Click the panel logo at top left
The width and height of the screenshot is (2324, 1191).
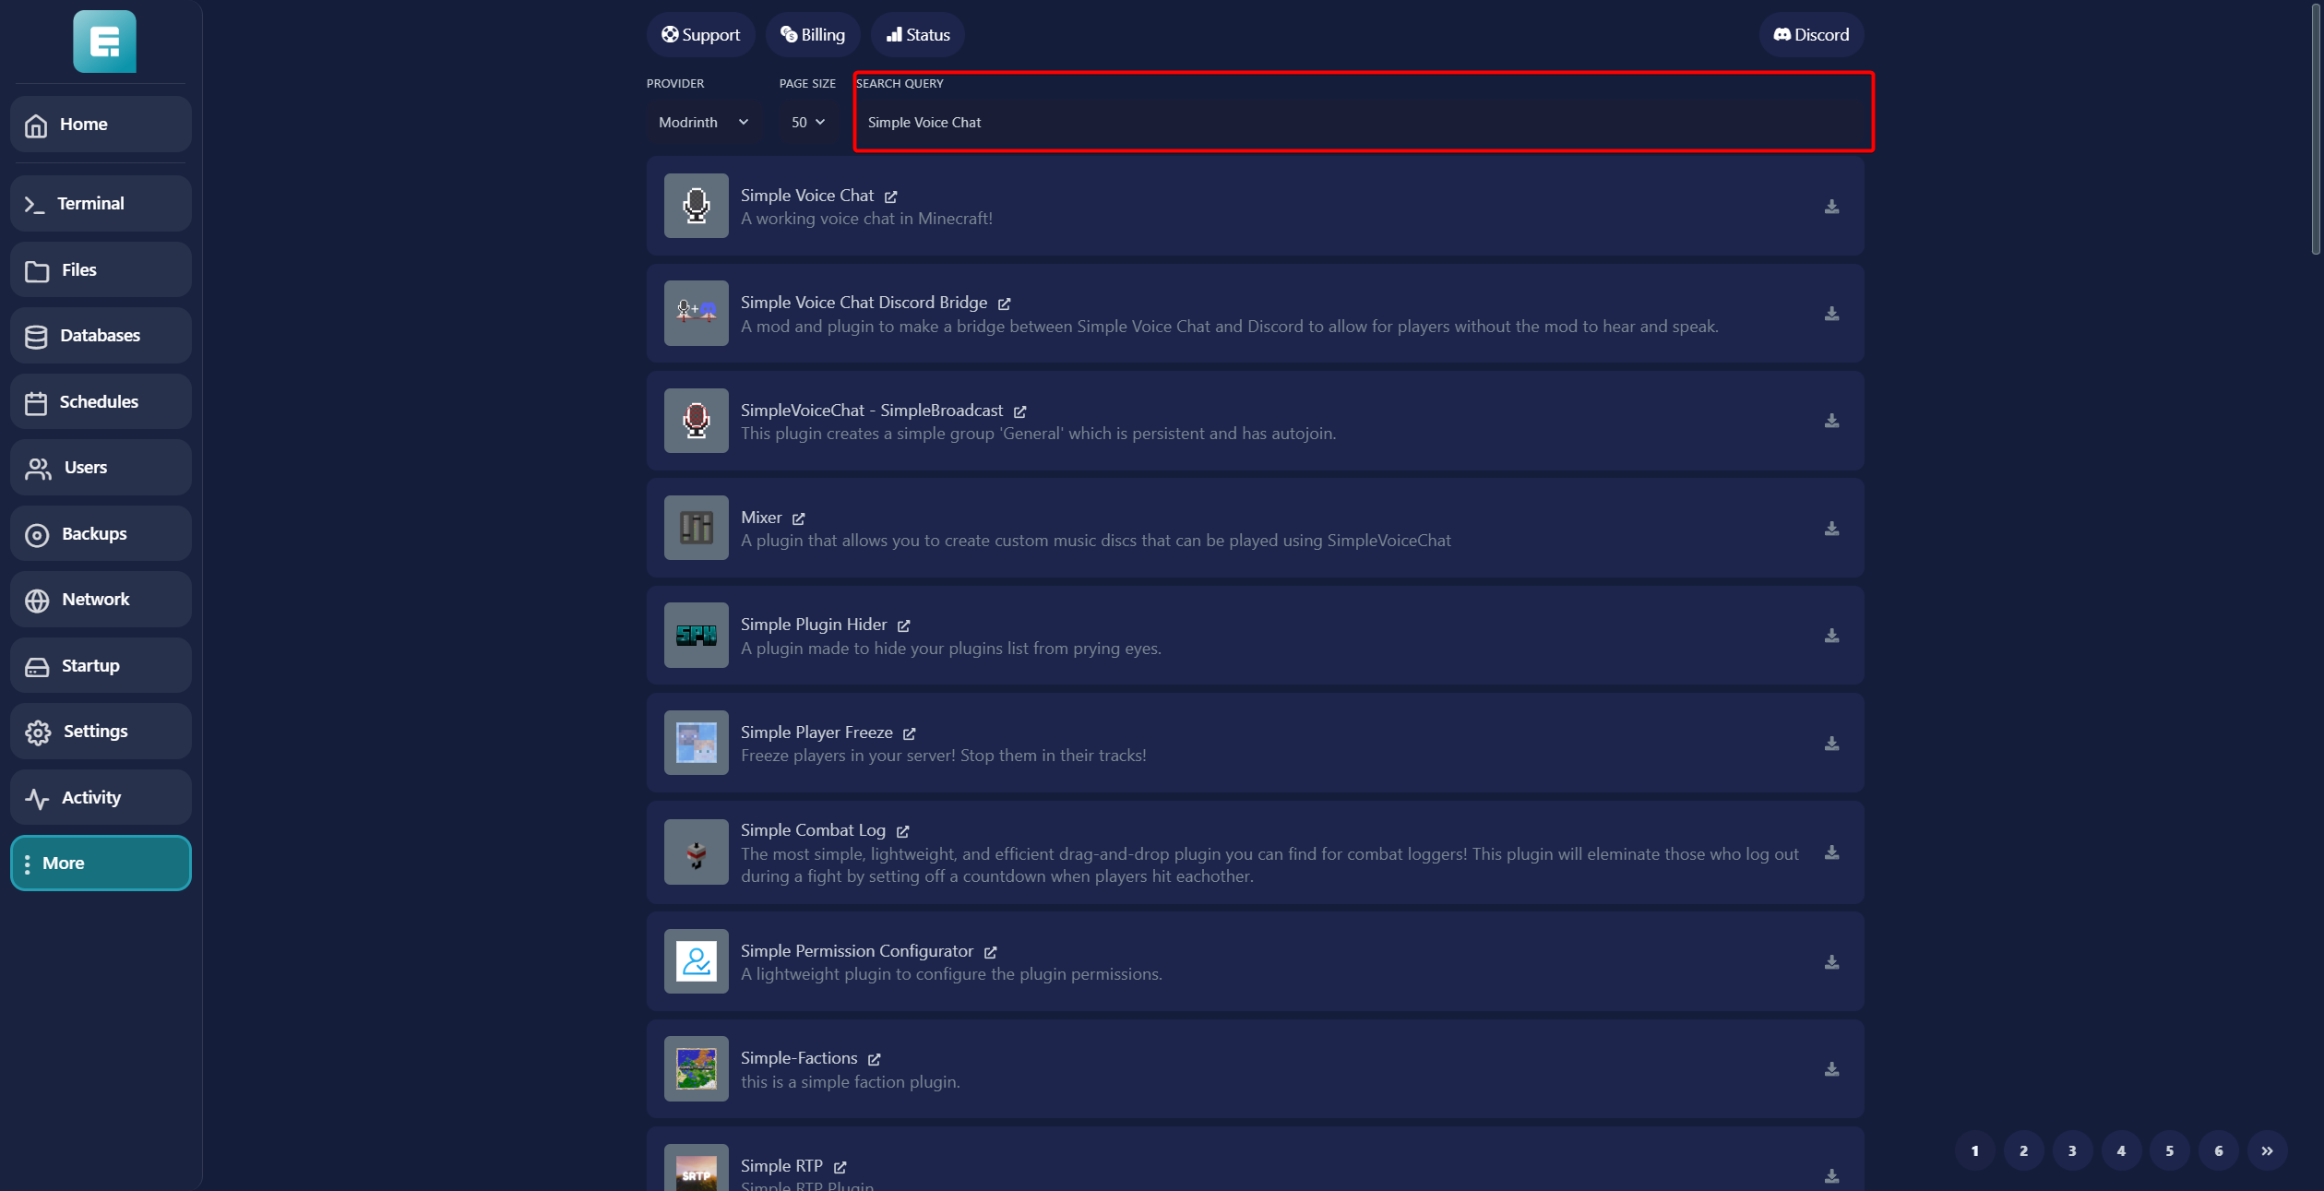coord(104,42)
